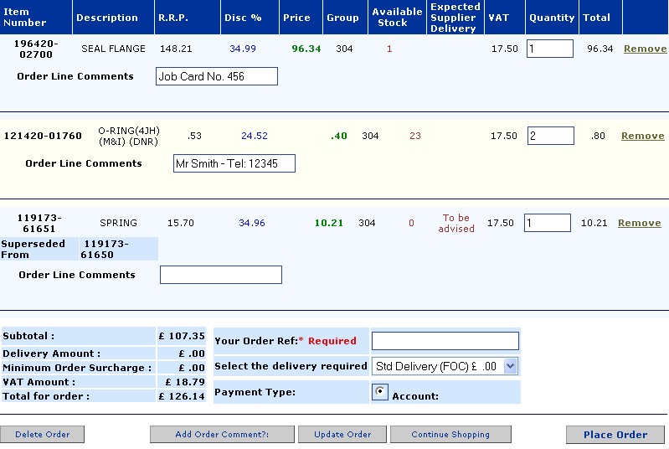Remove the SEAL FLANGE item
Screen dimensions: 669x449
645,49
